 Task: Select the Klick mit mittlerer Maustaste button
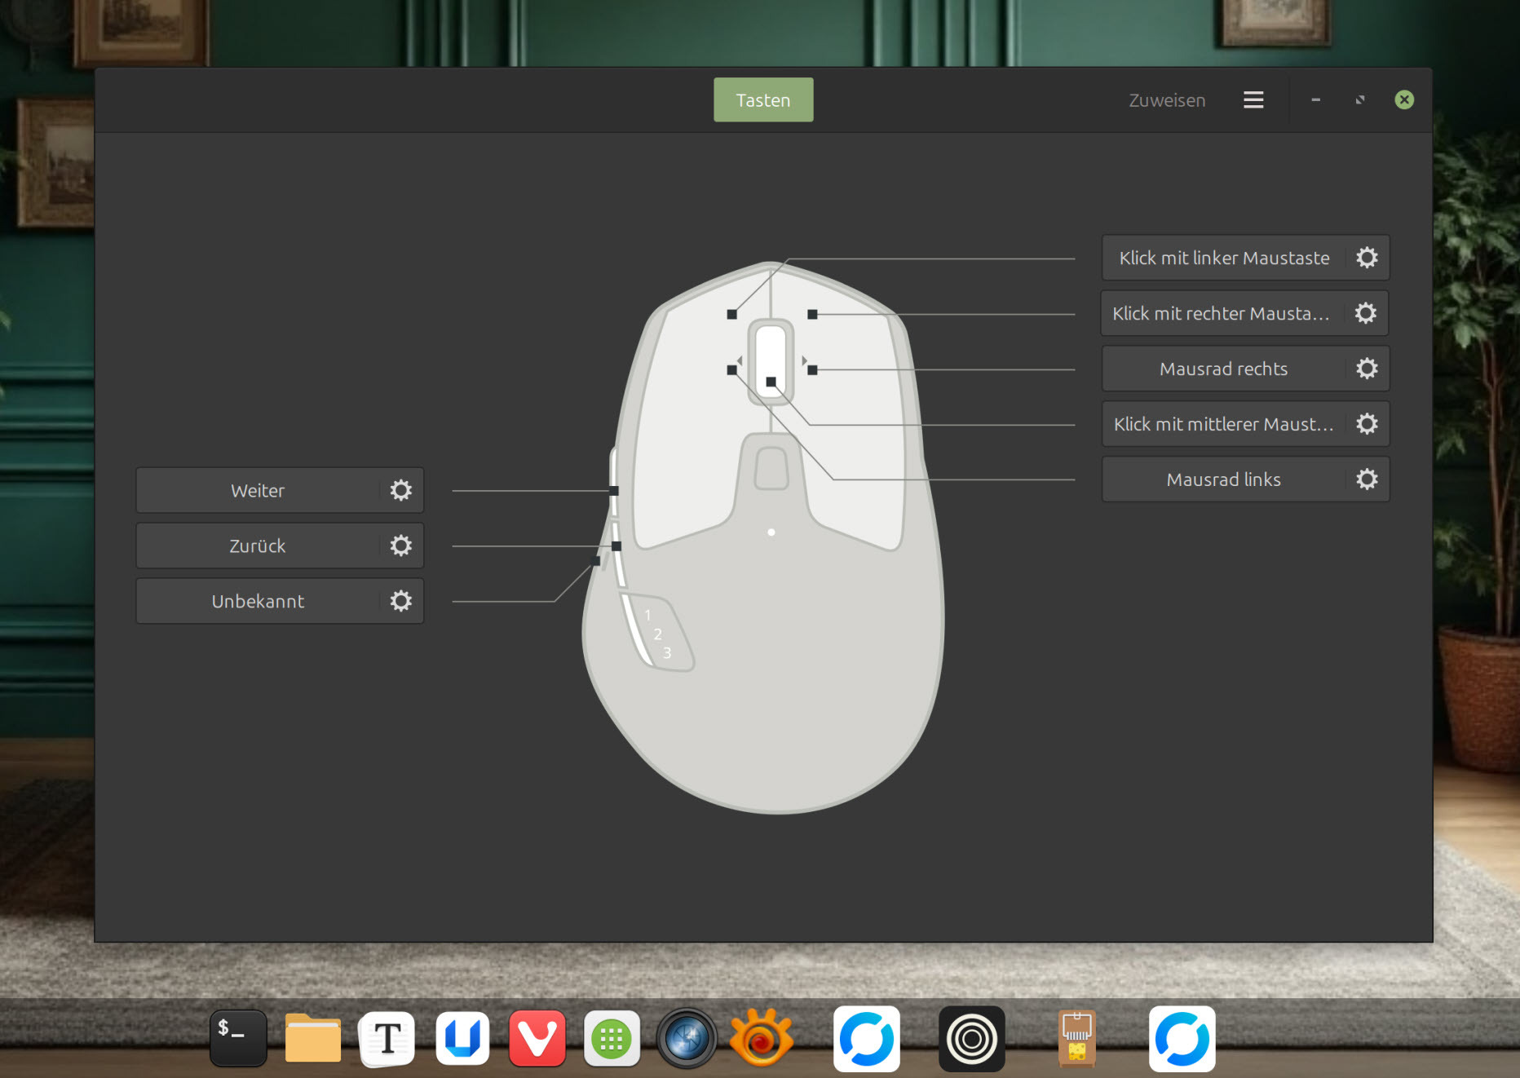[1224, 424]
